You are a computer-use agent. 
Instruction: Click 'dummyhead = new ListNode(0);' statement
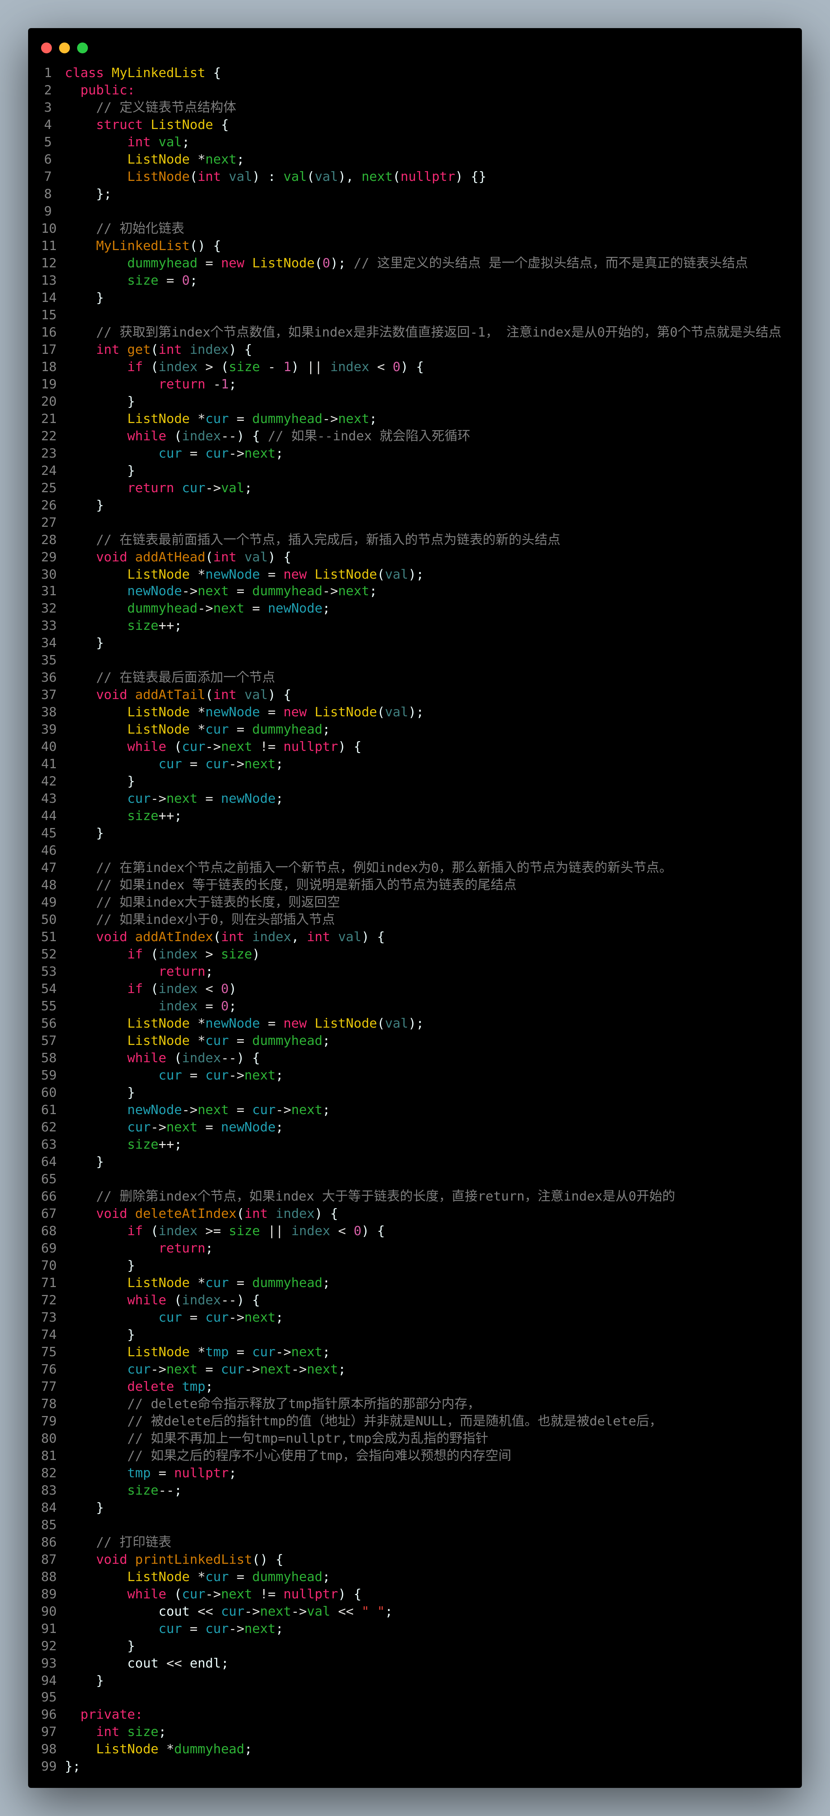pyautogui.click(x=236, y=263)
